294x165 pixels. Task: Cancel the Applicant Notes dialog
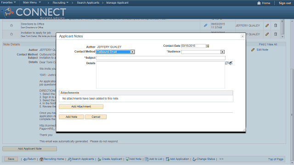(96, 117)
